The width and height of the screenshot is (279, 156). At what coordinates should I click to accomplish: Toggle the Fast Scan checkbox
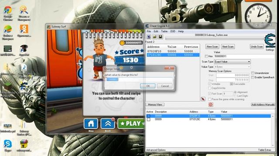[x=210, y=94]
